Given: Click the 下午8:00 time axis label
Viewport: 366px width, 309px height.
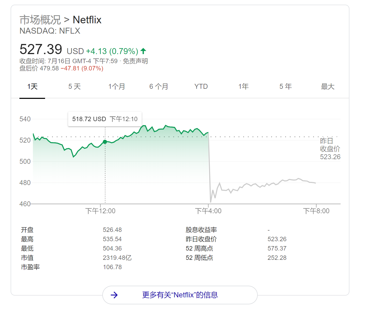Looking at the screenshot, I should (x=316, y=211).
